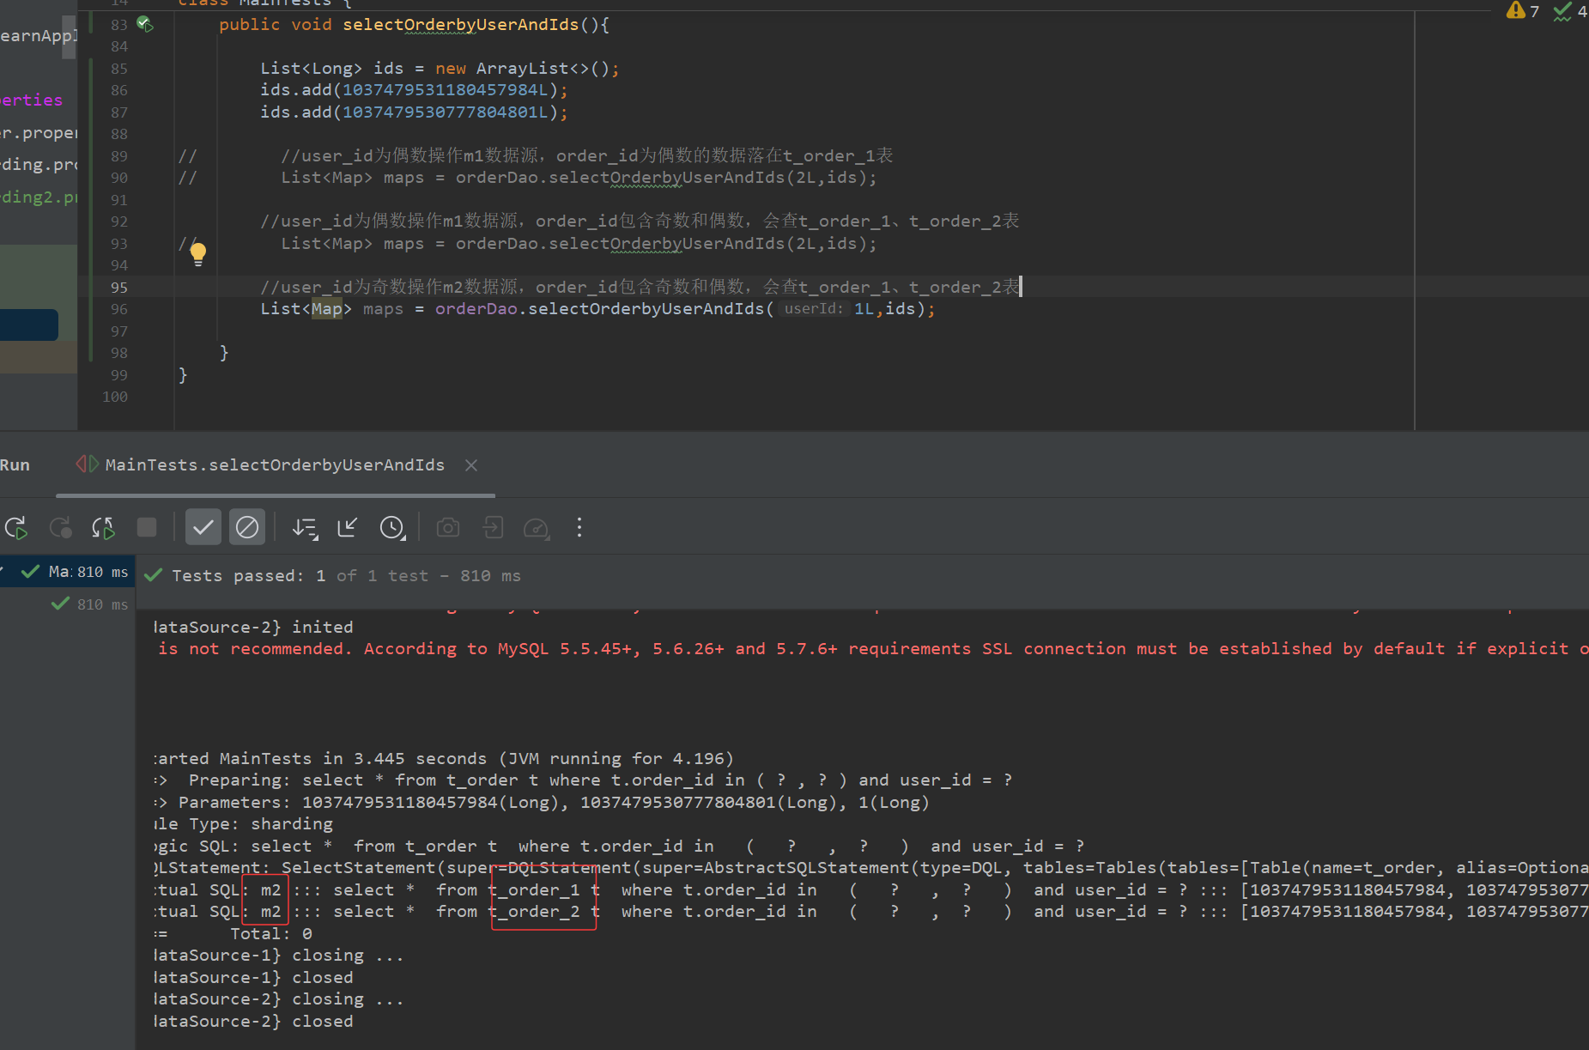Select the 'Ma: 810 ms' test tree row

(x=68, y=572)
